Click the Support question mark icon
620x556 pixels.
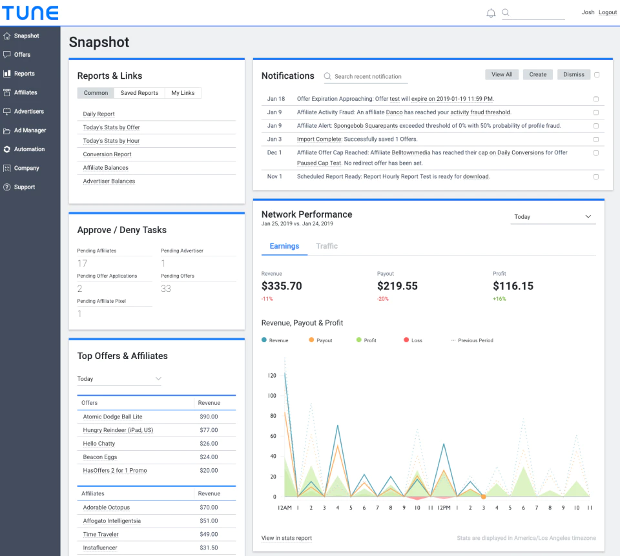[7, 187]
